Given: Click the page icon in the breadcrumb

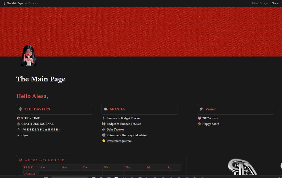Looking at the screenshot, I should (x=4, y=3).
